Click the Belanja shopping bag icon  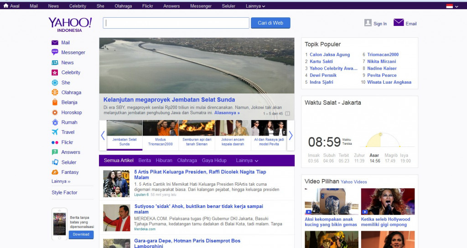pyautogui.click(x=55, y=102)
